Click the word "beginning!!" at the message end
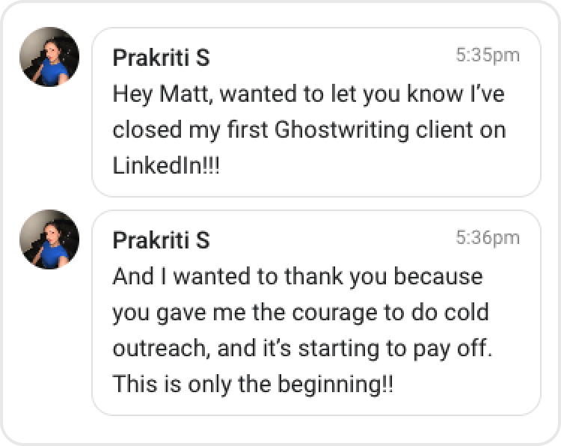The height and width of the screenshot is (446, 561). (346, 385)
